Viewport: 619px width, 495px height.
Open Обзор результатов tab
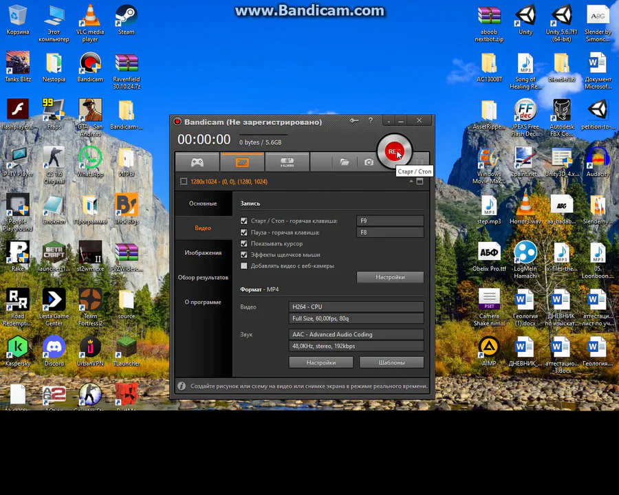203,278
